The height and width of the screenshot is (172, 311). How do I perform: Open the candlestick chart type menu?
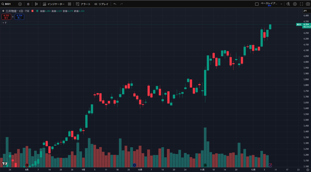click(x=36, y=4)
